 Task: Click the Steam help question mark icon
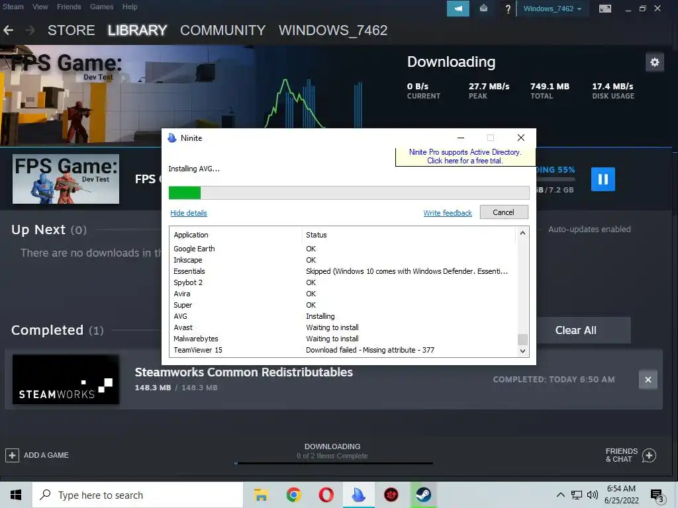pyautogui.click(x=508, y=9)
